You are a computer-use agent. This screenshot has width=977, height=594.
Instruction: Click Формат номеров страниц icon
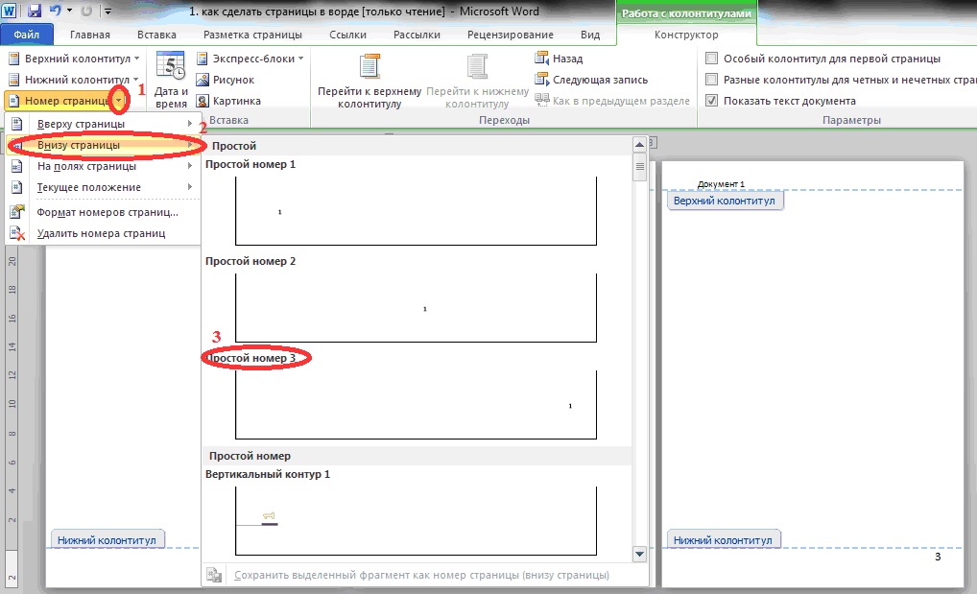17,212
